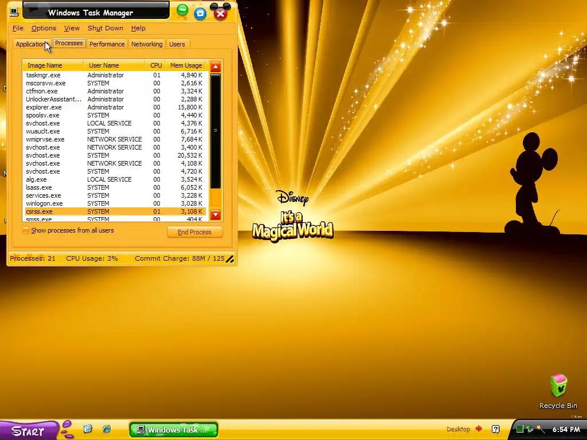Open the Networking tab

pyautogui.click(x=147, y=44)
